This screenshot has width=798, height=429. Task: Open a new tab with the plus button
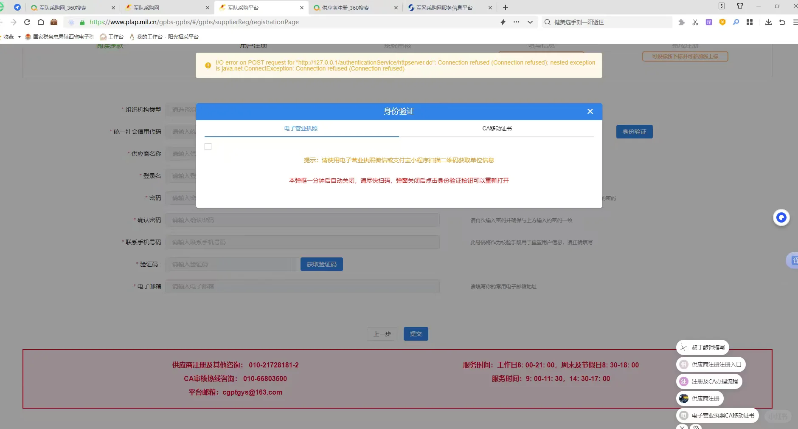(506, 7)
